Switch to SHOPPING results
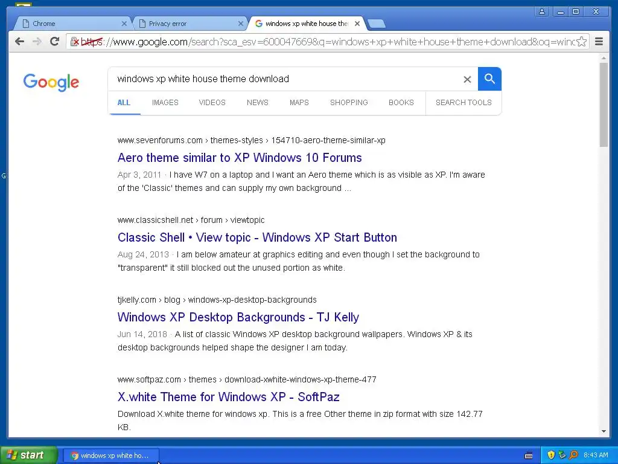Image resolution: width=618 pixels, height=464 pixels. pyautogui.click(x=349, y=103)
